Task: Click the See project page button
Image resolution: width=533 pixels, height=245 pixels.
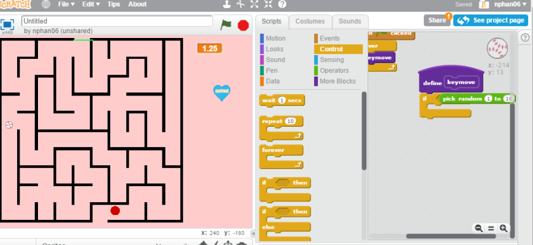Action: click(491, 20)
